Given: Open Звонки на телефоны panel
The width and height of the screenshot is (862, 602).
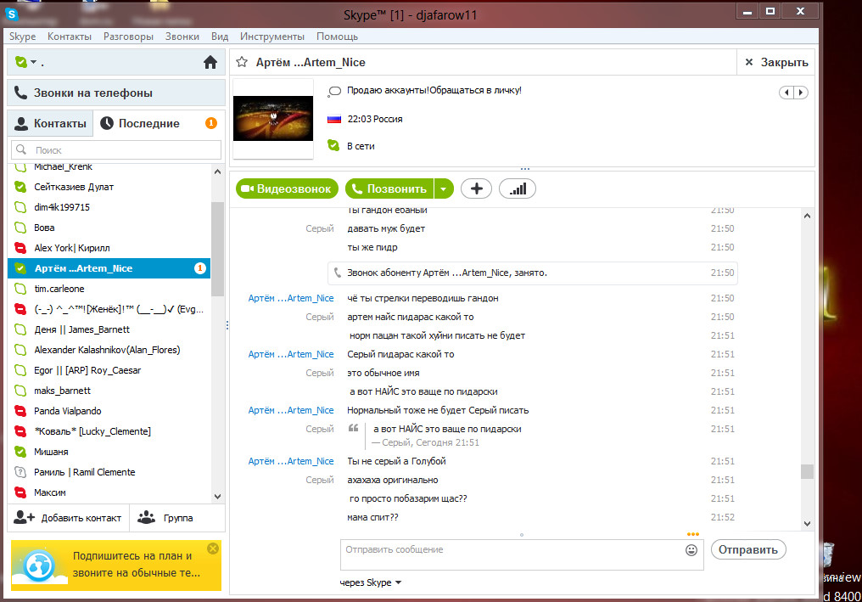Looking at the screenshot, I should click(116, 93).
